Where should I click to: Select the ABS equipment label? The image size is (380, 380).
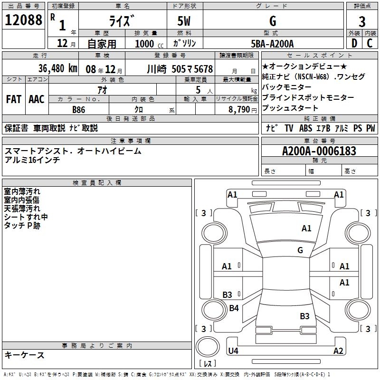pos(305,128)
